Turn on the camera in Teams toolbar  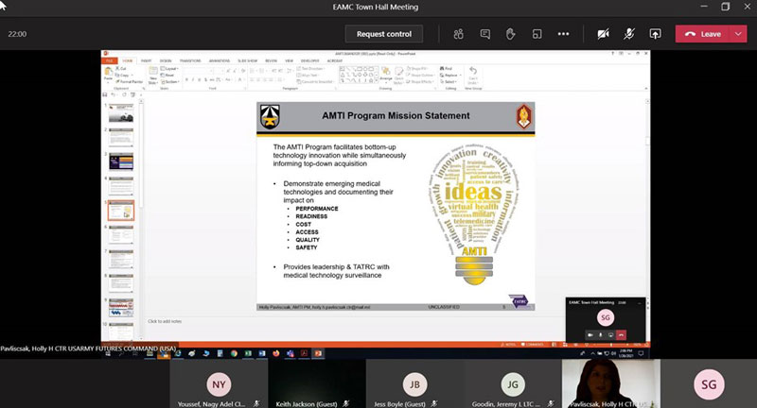pyautogui.click(x=603, y=34)
